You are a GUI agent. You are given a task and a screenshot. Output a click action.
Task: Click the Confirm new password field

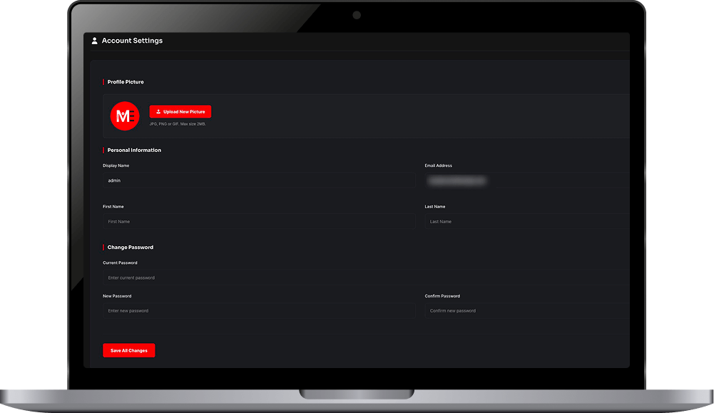click(x=526, y=310)
